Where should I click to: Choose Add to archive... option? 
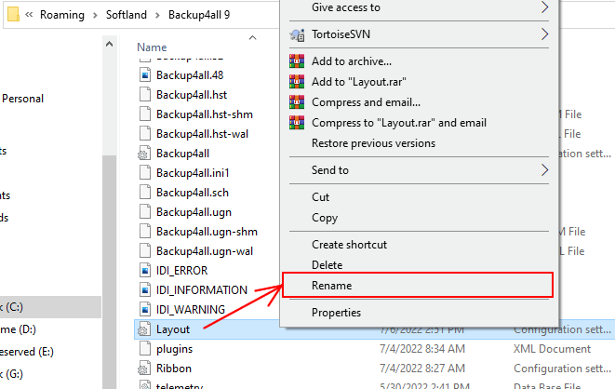(x=352, y=61)
